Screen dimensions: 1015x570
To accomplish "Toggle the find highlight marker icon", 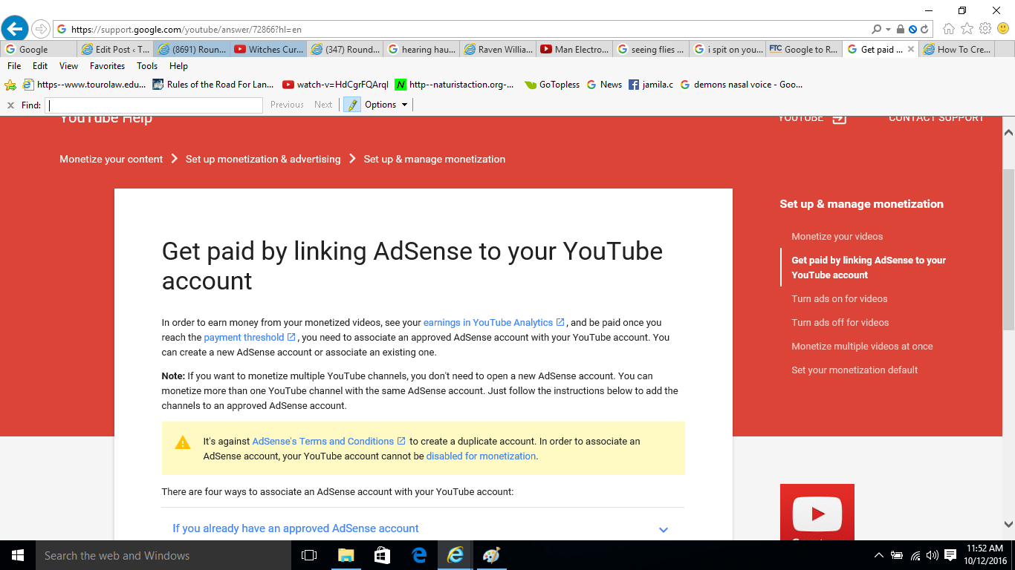I will pos(352,105).
